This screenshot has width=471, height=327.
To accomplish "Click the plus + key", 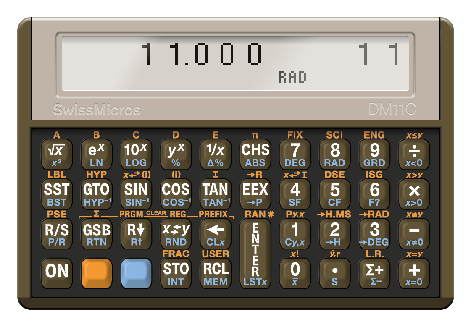I will (x=414, y=273).
